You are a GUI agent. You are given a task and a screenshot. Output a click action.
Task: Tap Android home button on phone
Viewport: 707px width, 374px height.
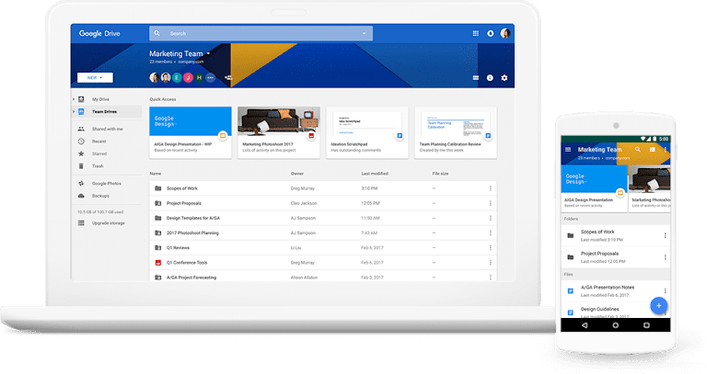[616, 325]
